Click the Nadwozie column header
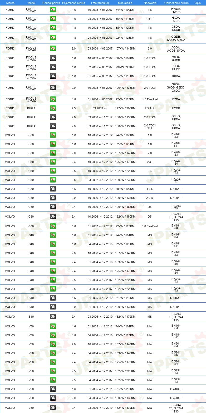 coord(150,3)
